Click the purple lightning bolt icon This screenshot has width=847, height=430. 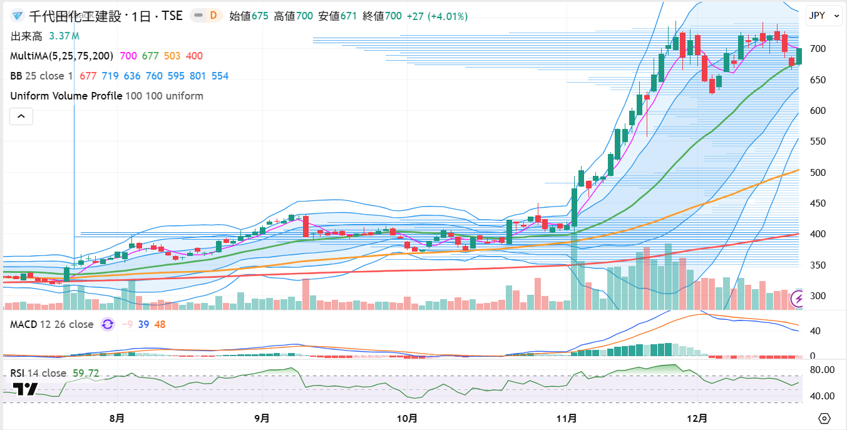pyautogui.click(x=798, y=300)
